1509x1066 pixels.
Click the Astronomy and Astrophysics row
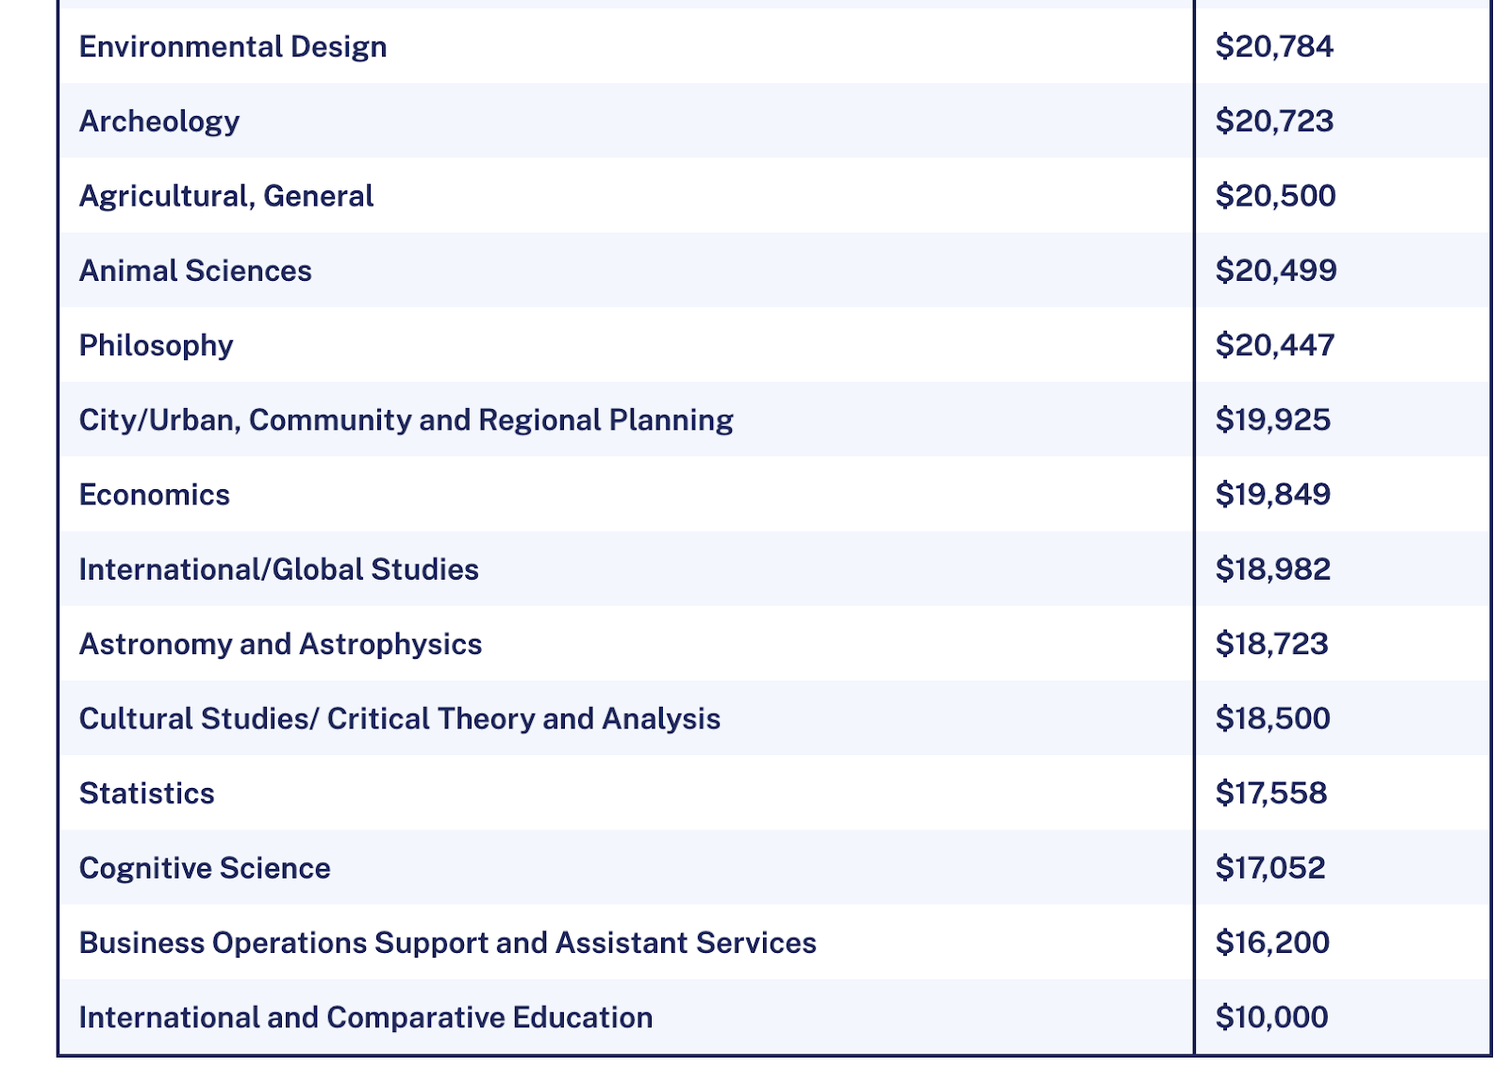281,644
